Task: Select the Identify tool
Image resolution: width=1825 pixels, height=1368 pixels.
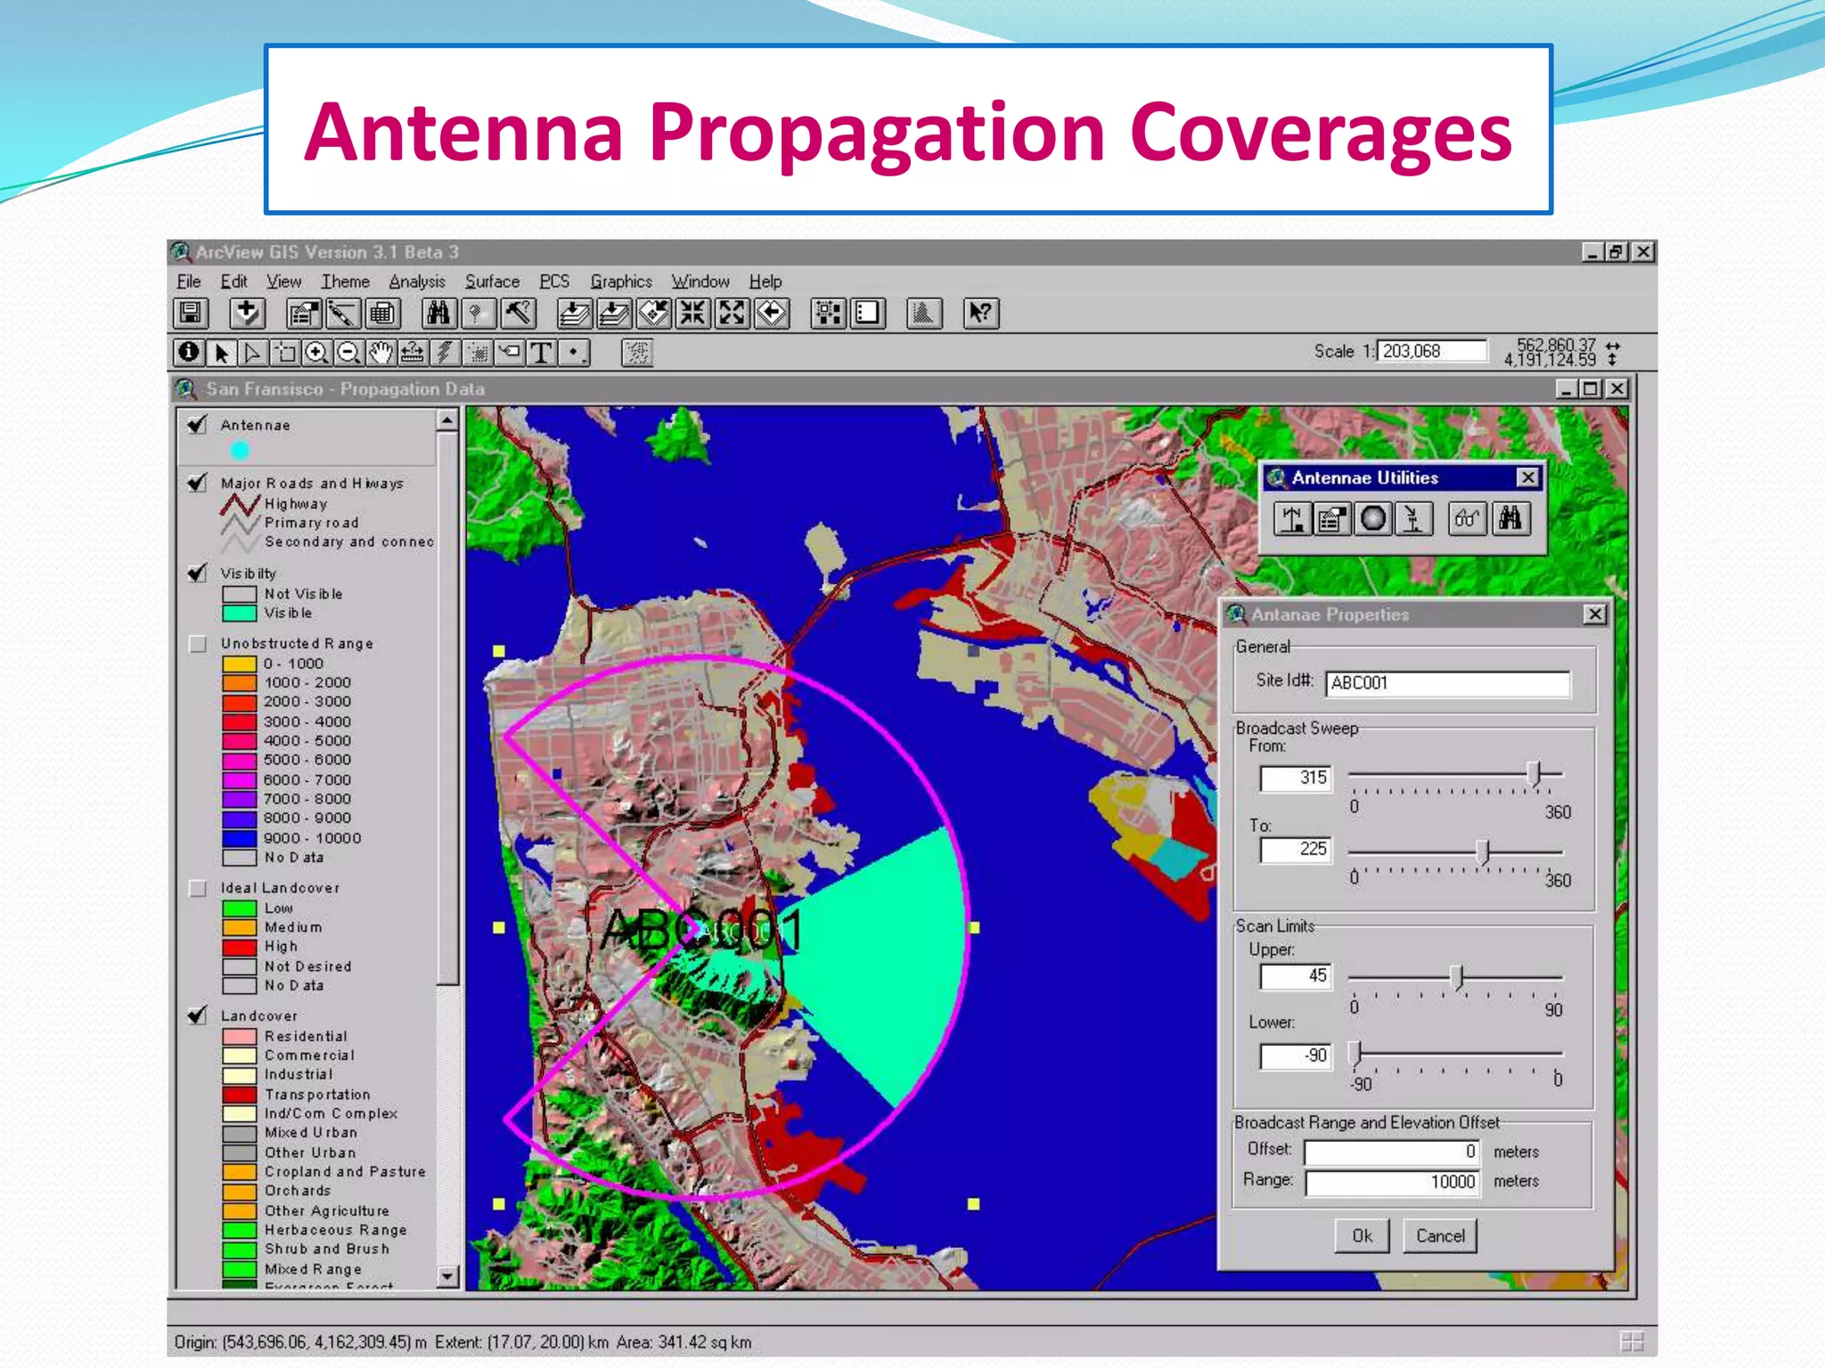Action: coord(189,353)
